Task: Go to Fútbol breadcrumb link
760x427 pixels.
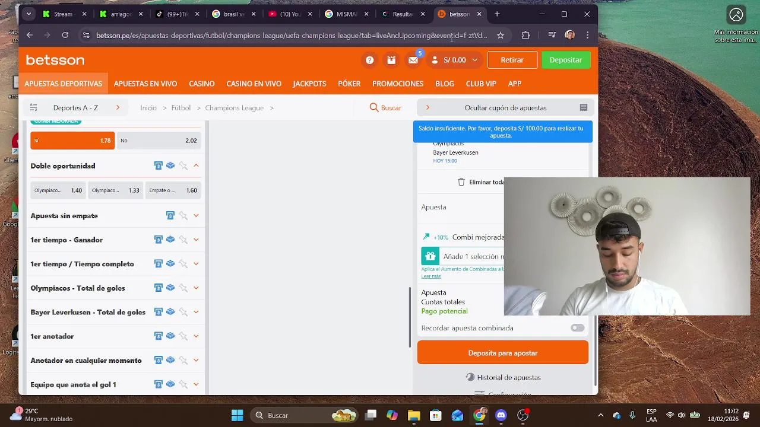Action: [181, 107]
